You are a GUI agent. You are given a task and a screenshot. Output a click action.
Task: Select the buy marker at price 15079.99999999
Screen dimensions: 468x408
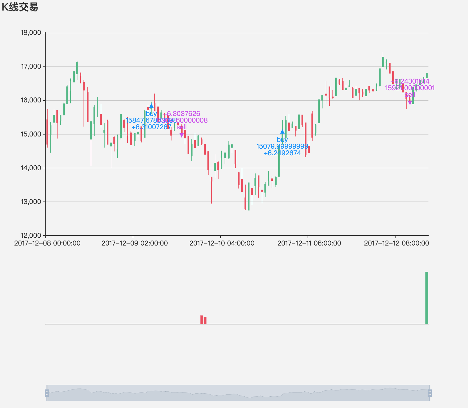click(282, 132)
